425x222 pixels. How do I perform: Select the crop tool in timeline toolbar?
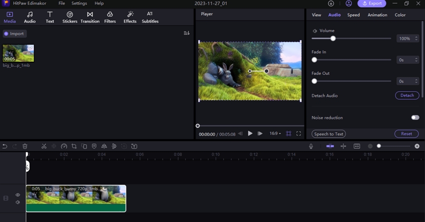[x=74, y=146]
